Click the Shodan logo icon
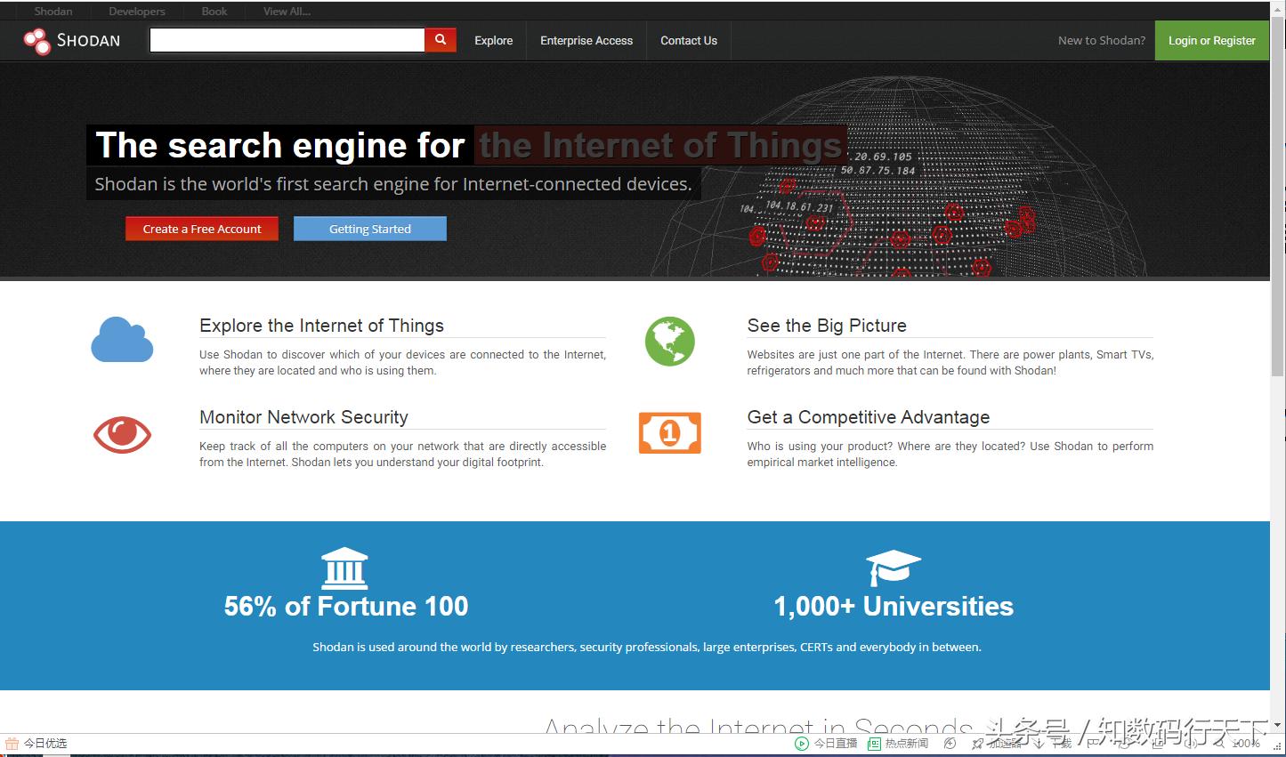The image size is (1286, 757). click(x=37, y=41)
